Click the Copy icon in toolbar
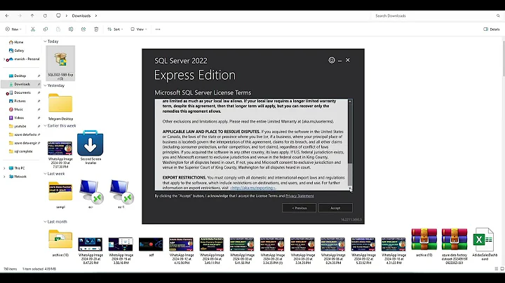 point(46,29)
